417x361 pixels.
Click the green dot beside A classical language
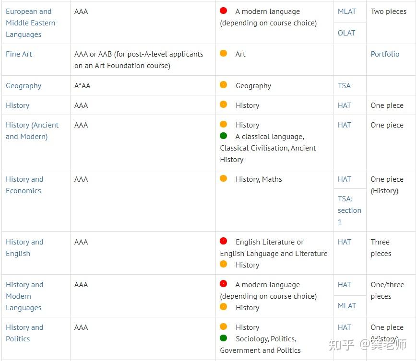point(224,136)
